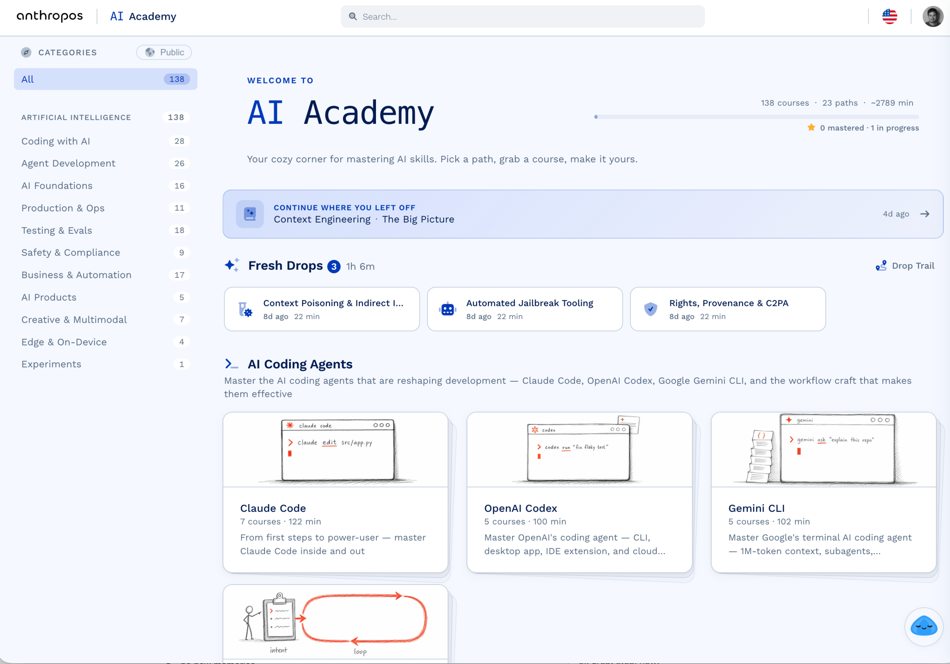This screenshot has width=950, height=664.
Task: Open the Gemini CLI path title
Action: [756, 508]
